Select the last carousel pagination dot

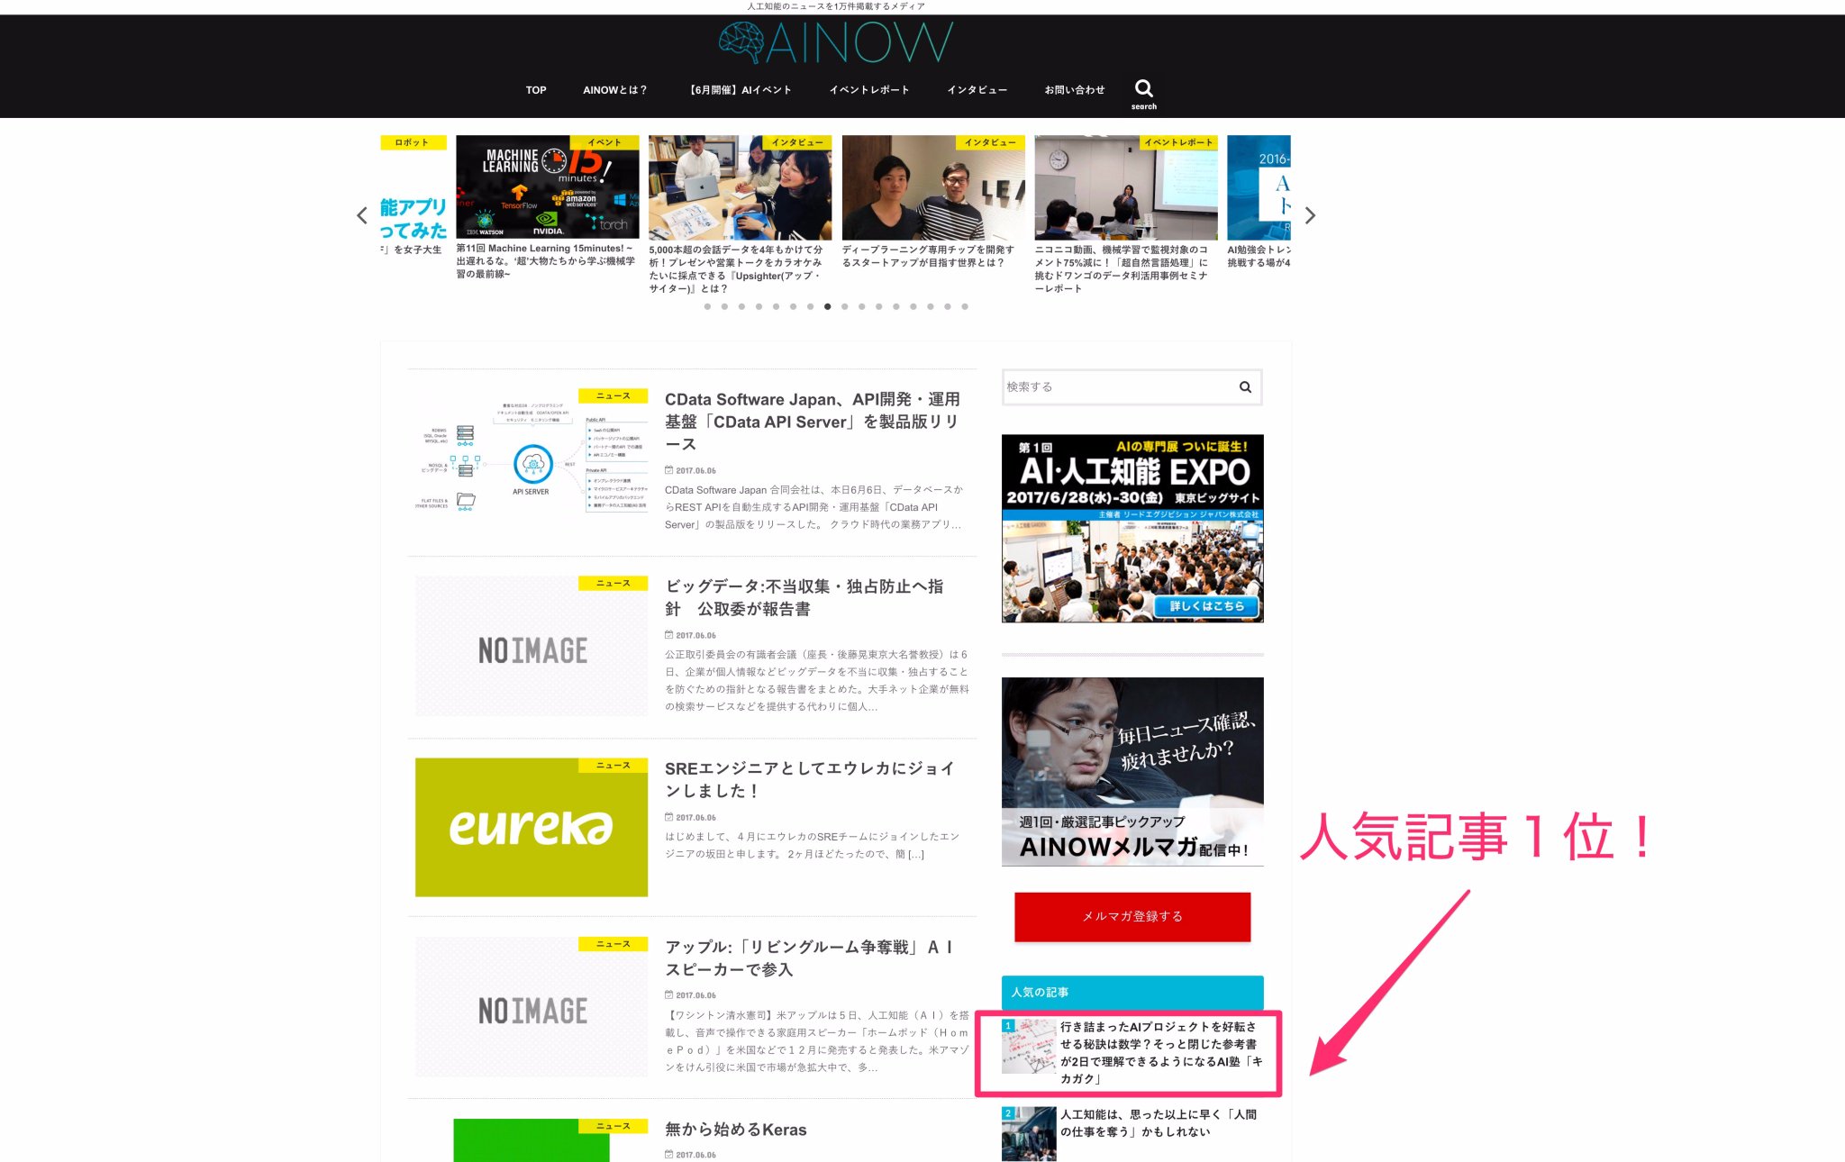point(965,307)
